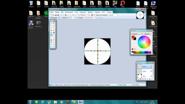Select the Ellipse shape tool

[51, 47]
